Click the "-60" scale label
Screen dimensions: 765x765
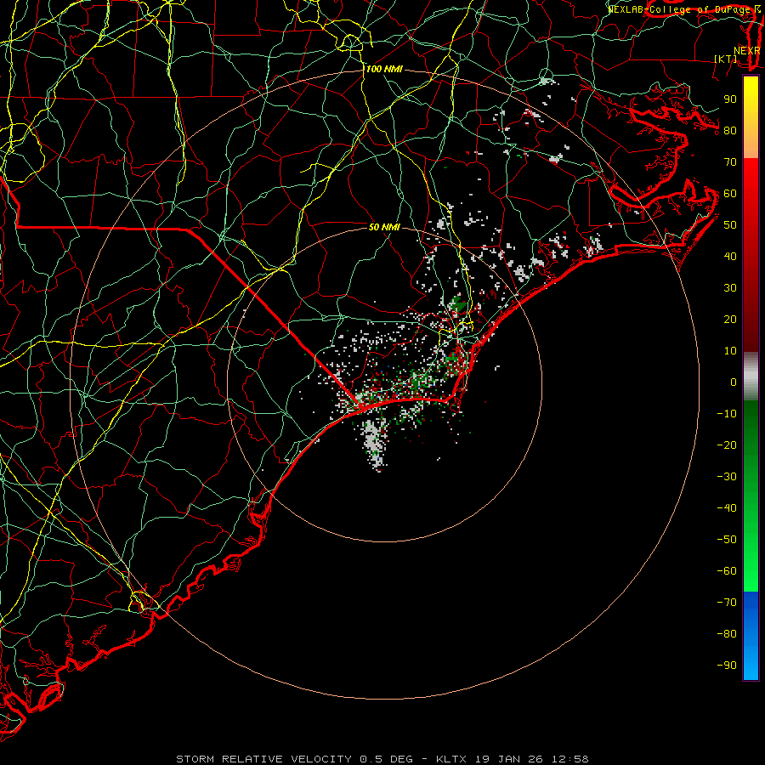point(727,571)
